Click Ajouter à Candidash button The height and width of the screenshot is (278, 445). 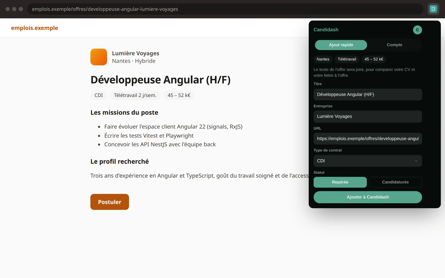[368, 197]
